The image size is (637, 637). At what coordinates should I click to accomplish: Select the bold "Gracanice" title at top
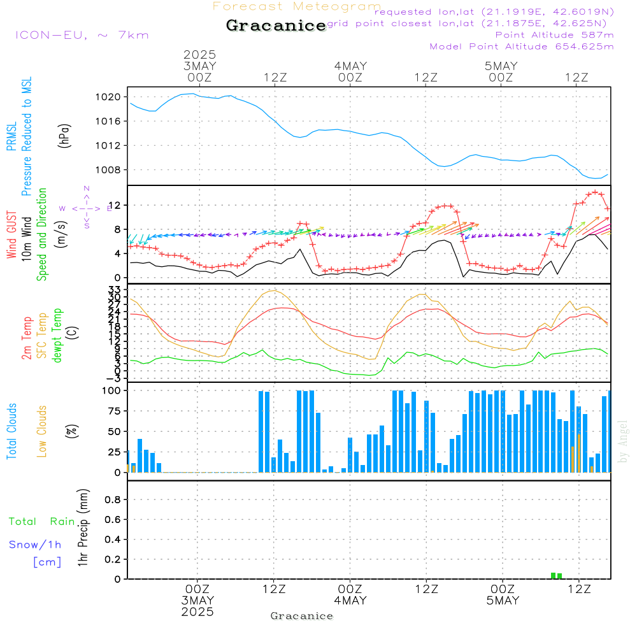[276, 25]
